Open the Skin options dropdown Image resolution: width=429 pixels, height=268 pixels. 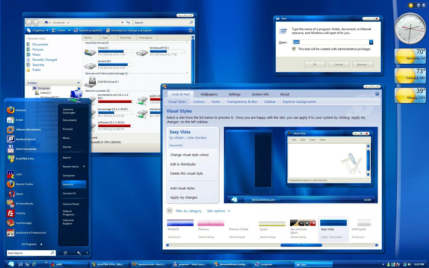(x=219, y=211)
